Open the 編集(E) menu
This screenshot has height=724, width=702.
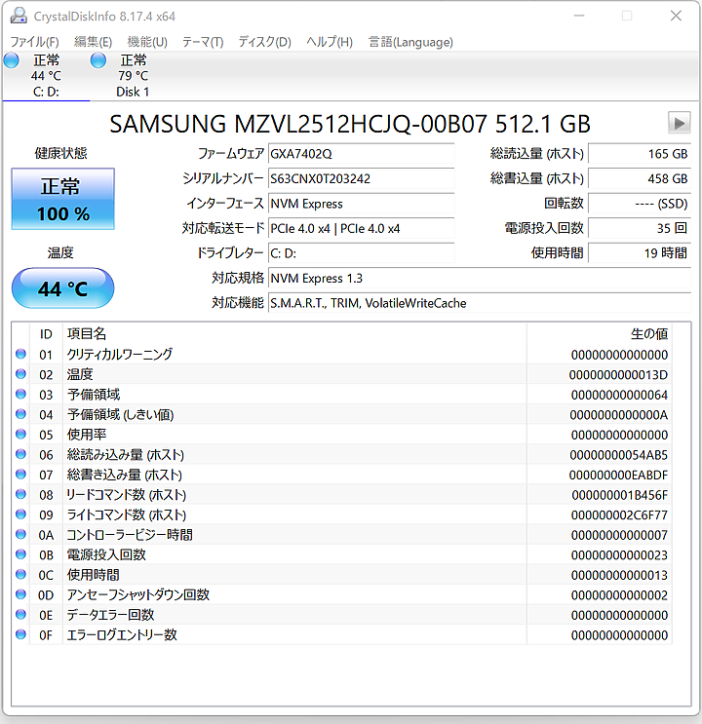click(x=93, y=42)
